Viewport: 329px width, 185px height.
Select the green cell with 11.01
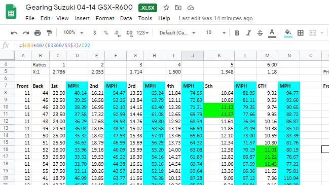(x=267, y=150)
